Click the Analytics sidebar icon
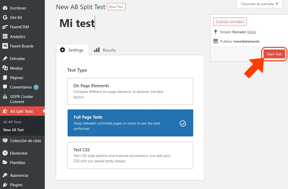 [5, 36]
